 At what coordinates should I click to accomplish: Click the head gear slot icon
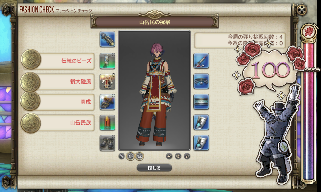pyautogui.click(x=107, y=61)
